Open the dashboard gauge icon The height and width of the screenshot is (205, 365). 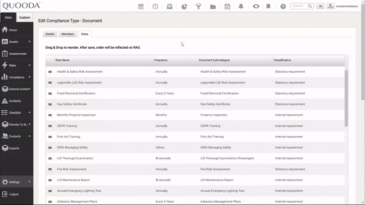[155, 6]
